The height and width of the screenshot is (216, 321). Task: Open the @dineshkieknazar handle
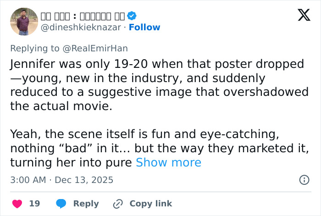coord(81,28)
